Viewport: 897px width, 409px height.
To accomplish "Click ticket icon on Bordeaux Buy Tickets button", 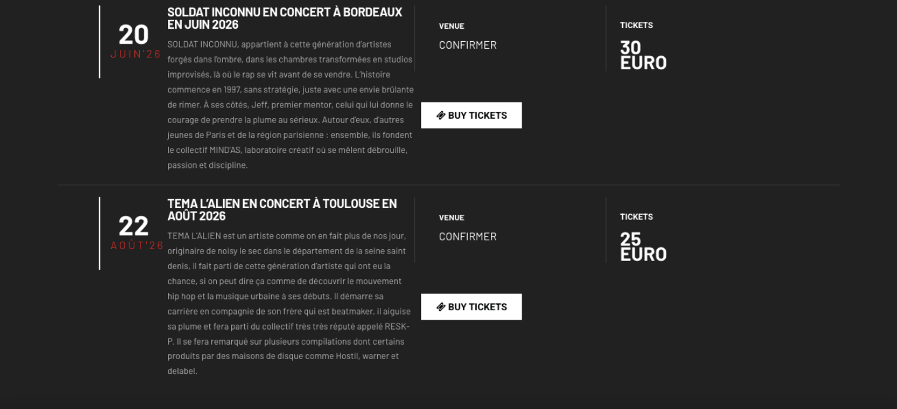I will pyautogui.click(x=441, y=116).
